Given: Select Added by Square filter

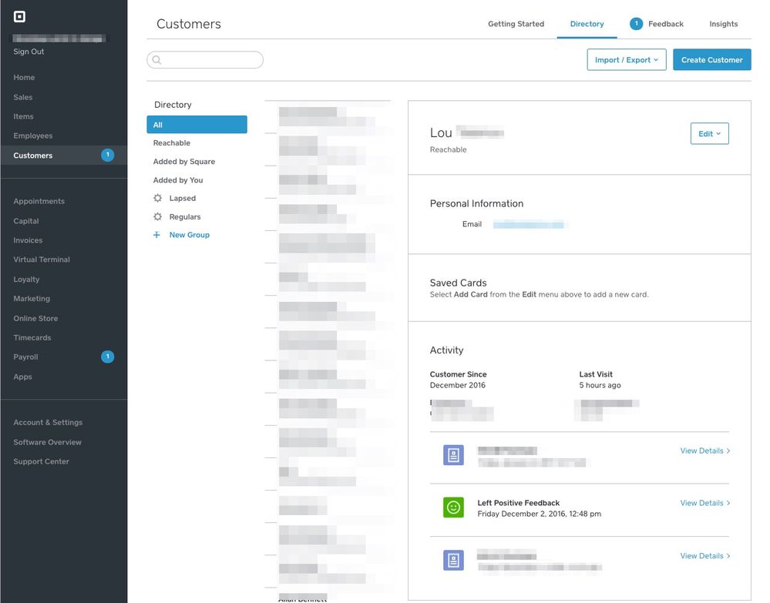Looking at the screenshot, I should tap(184, 162).
